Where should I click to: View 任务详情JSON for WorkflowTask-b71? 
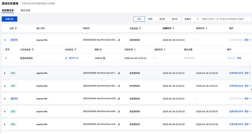(236, 73)
